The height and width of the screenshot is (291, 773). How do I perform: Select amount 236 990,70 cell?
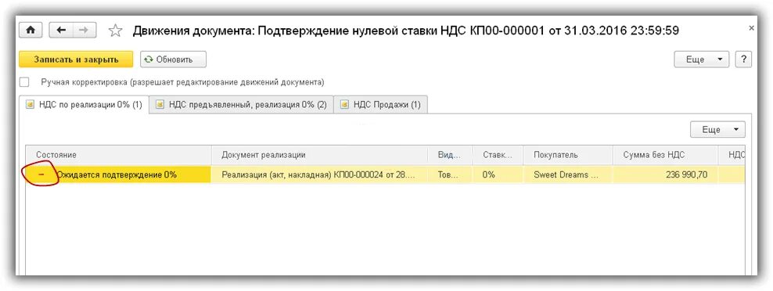click(x=666, y=174)
